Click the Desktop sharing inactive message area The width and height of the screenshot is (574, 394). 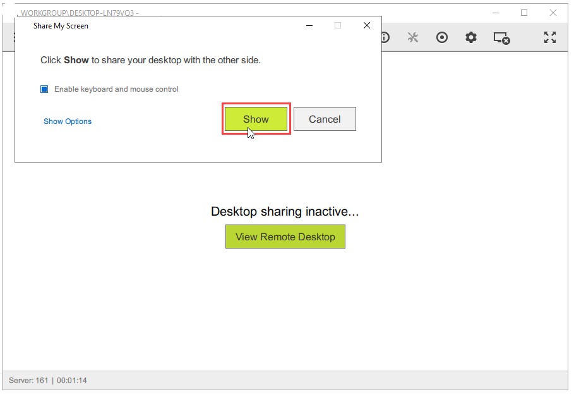click(x=284, y=211)
